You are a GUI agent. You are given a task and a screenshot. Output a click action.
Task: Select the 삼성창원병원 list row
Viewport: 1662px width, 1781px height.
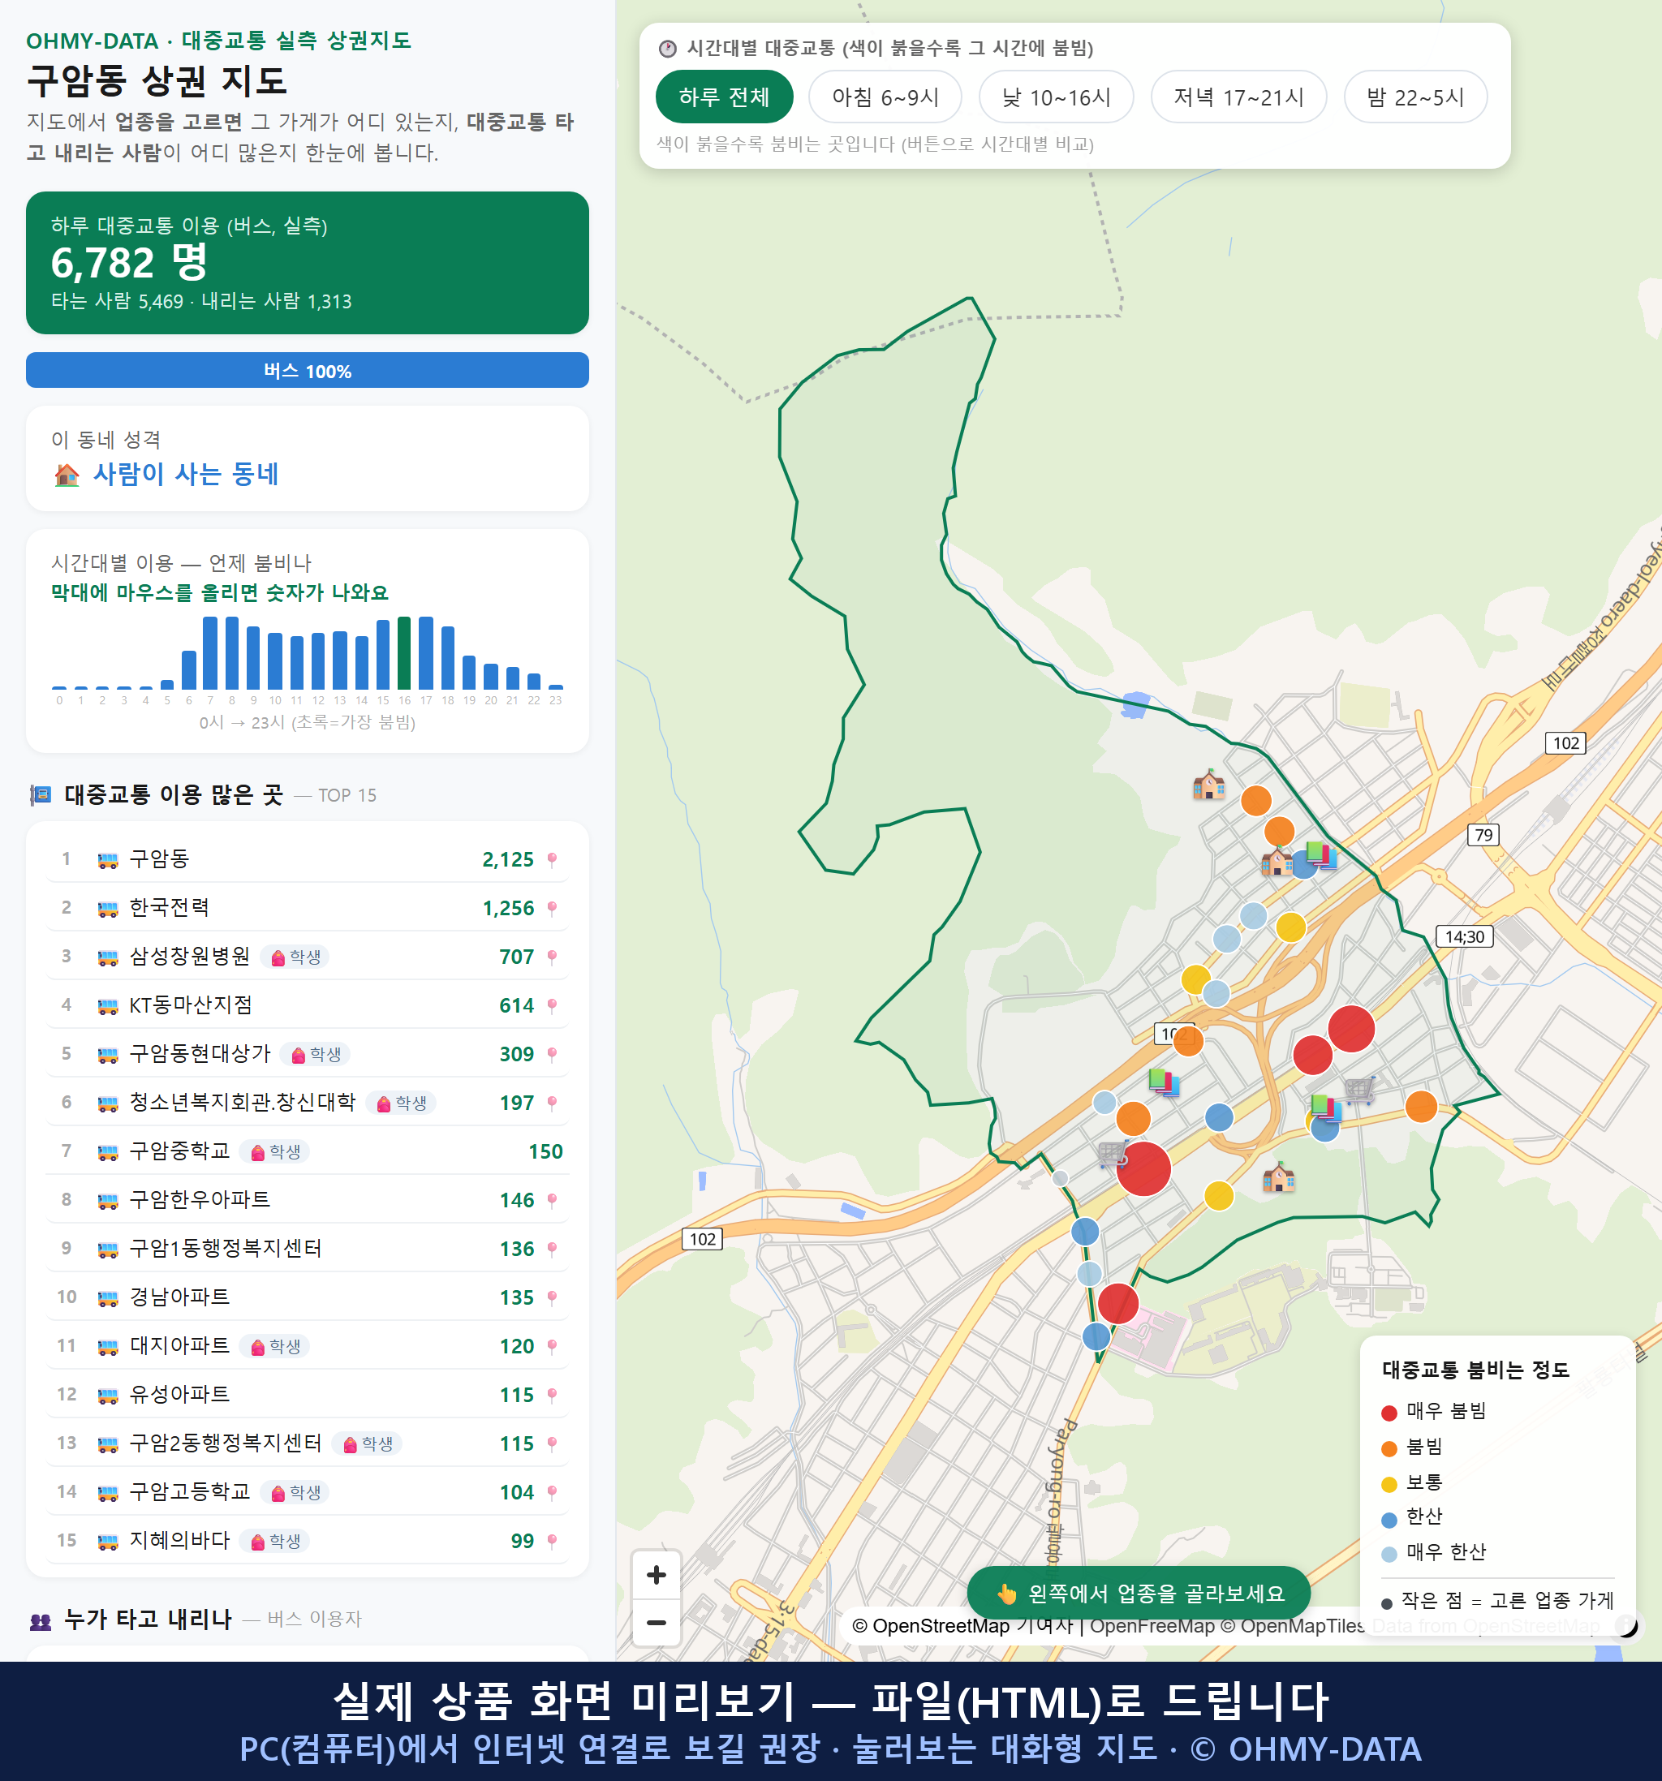(x=308, y=956)
